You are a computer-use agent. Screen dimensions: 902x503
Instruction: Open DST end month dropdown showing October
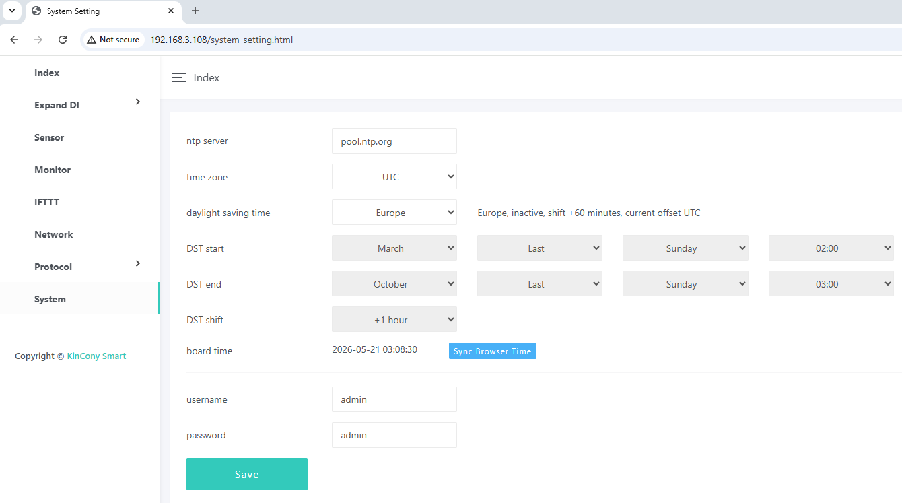click(x=394, y=283)
